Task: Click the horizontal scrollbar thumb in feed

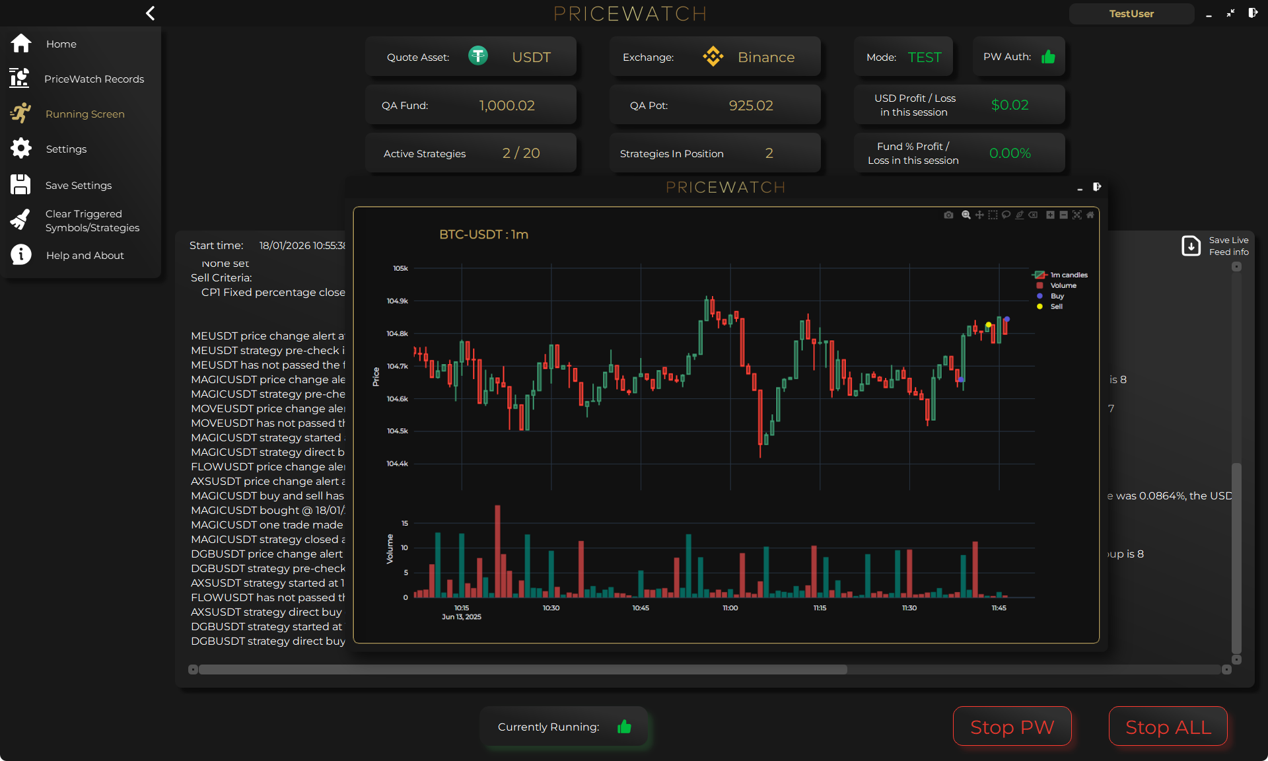Action: pyautogui.click(x=522, y=669)
